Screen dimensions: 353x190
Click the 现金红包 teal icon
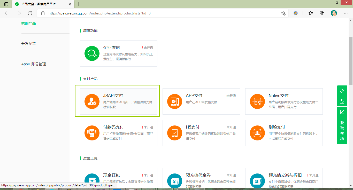92,180
